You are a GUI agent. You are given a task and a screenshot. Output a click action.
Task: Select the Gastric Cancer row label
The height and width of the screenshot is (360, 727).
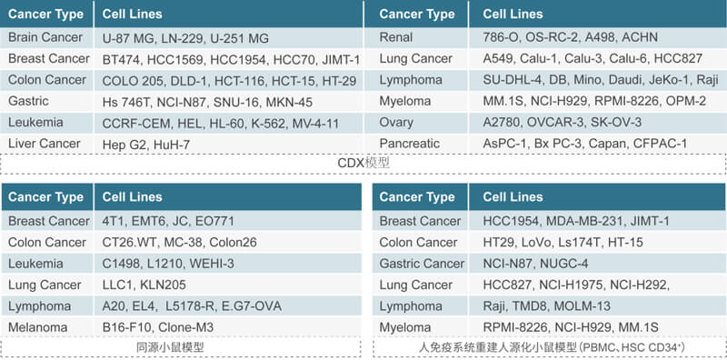422,264
